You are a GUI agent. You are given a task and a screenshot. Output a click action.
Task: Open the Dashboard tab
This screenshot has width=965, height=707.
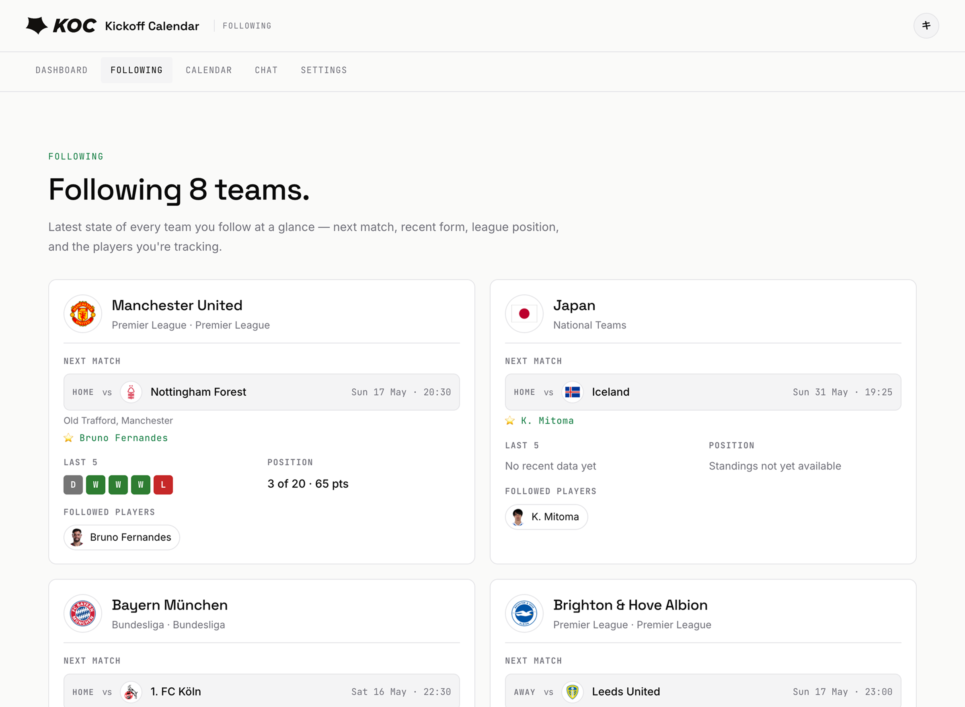[x=62, y=70]
